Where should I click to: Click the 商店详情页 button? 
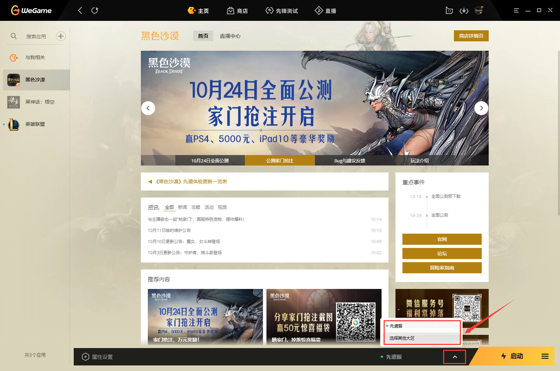pos(471,36)
